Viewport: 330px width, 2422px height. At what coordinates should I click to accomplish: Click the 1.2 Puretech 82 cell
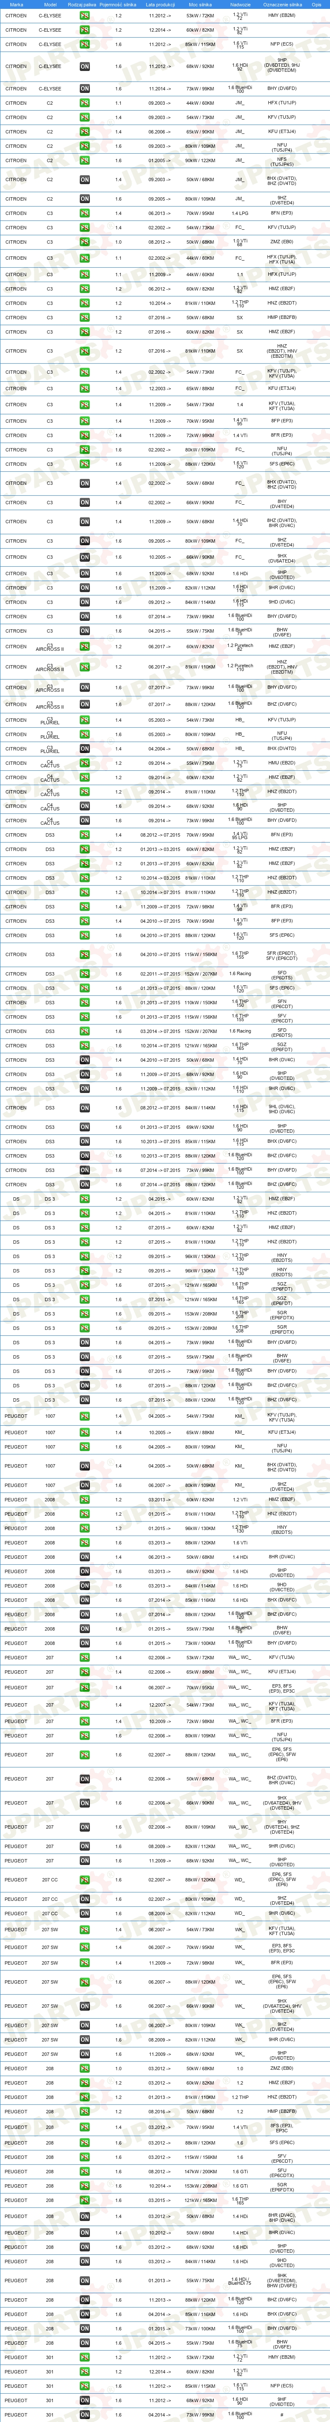pyautogui.click(x=240, y=647)
